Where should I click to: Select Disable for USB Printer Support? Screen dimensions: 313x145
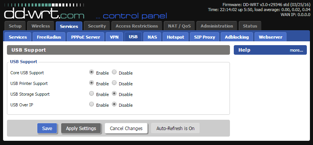tap(114, 83)
